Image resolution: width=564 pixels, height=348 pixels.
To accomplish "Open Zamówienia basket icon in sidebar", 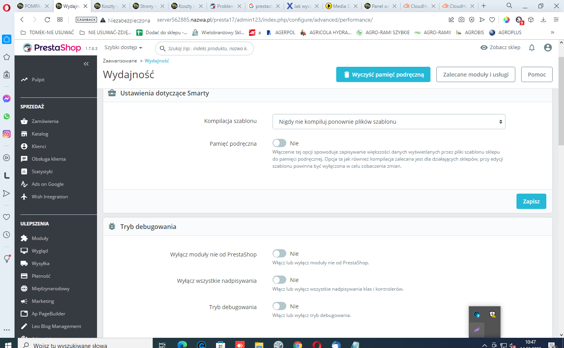I will (x=24, y=121).
